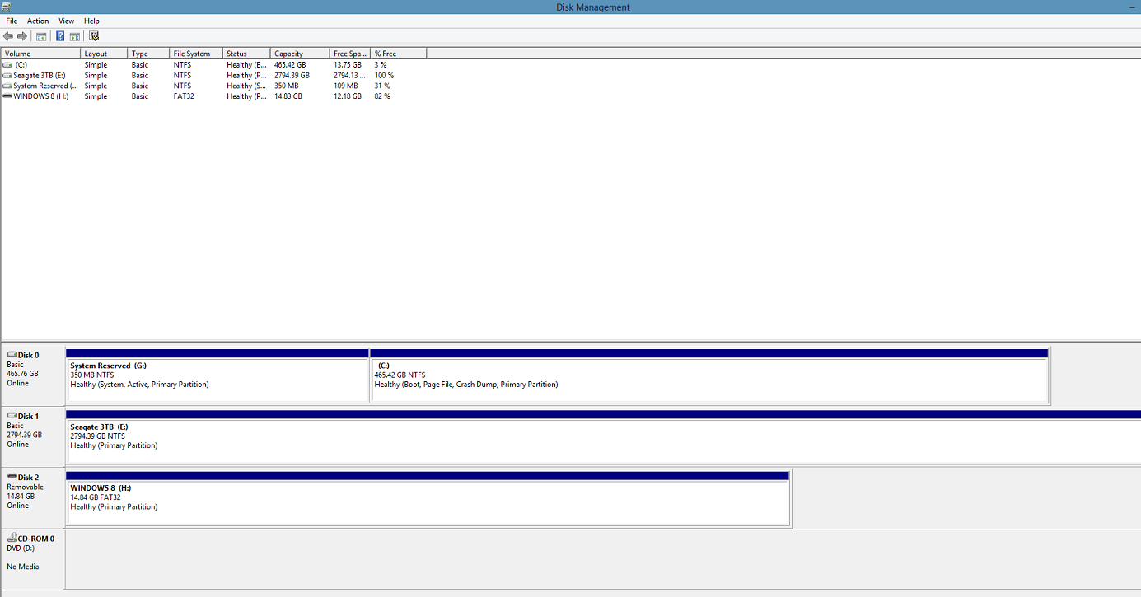Sort by the Status column header
The height and width of the screenshot is (597, 1141).
(246, 54)
